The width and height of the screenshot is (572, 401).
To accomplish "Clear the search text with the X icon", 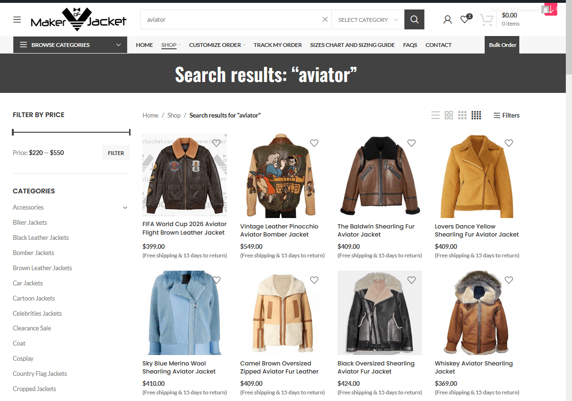I will [325, 19].
